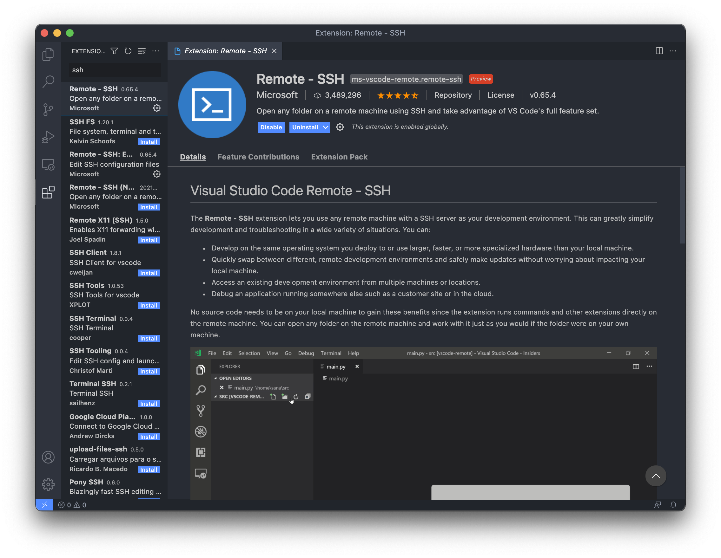Open errors and warnings in status bar
The image size is (721, 558).
click(x=72, y=504)
